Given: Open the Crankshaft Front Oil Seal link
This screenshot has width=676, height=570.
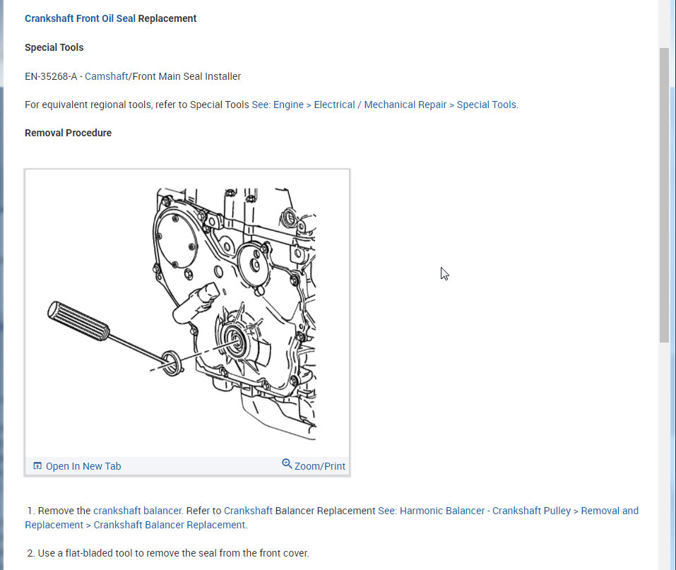Looking at the screenshot, I should click(x=80, y=18).
